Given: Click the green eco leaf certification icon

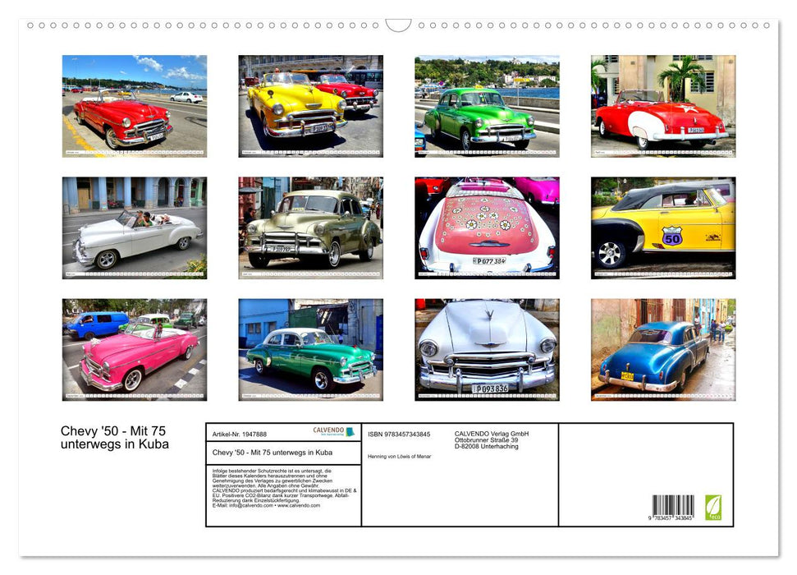Looking at the screenshot, I should [713, 506].
